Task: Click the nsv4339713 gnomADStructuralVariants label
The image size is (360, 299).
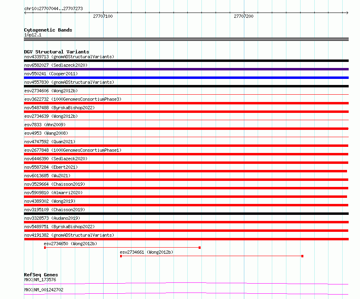Action: click(x=69, y=57)
